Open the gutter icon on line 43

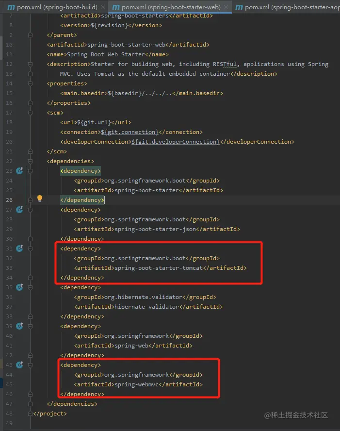(x=19, y=365)
